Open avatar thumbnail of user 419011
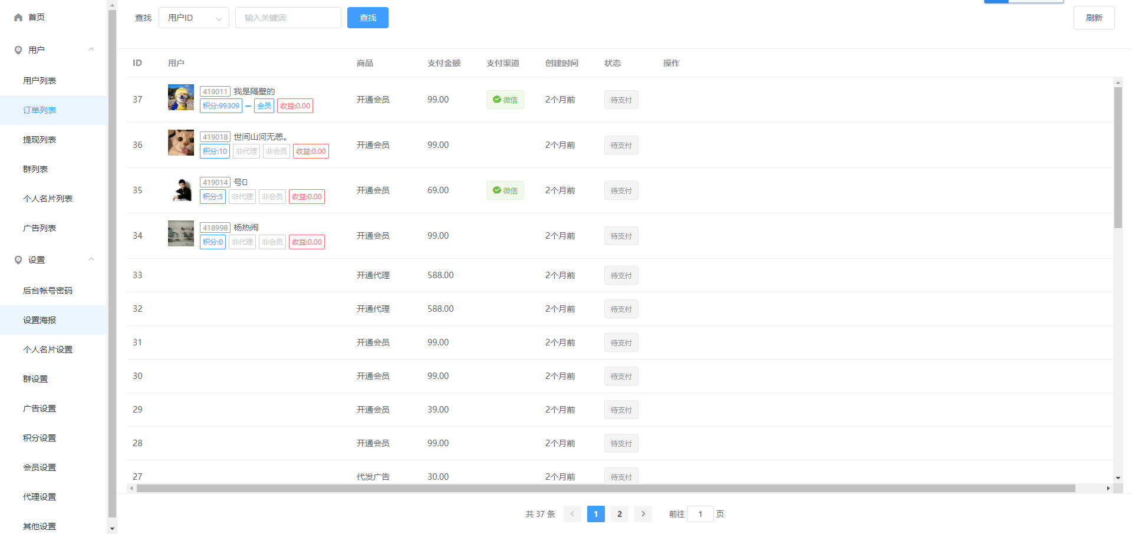This screenshot has width=1132, height=534. pyautogui.click(x=180, y=97)
